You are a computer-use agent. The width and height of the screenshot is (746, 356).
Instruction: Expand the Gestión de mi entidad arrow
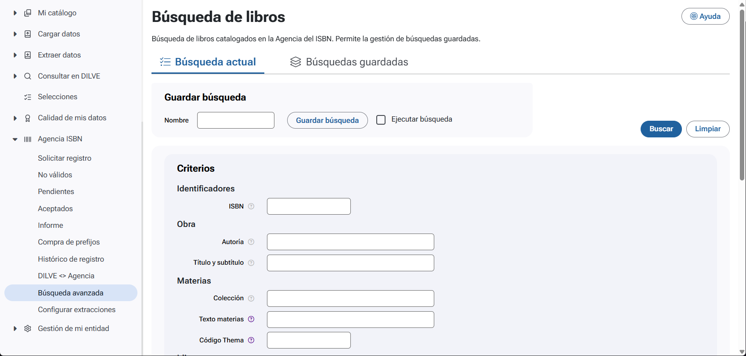[x=15, y=329]
